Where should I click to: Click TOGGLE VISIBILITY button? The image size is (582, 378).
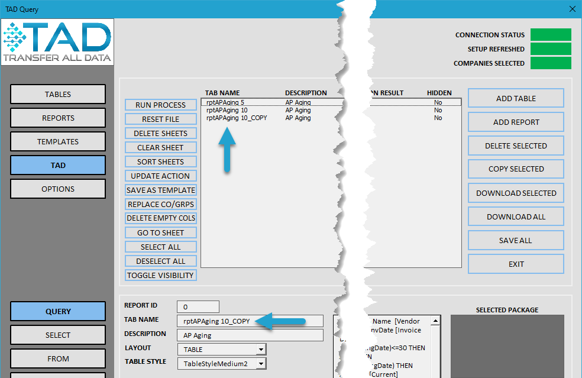coord(161,275)
